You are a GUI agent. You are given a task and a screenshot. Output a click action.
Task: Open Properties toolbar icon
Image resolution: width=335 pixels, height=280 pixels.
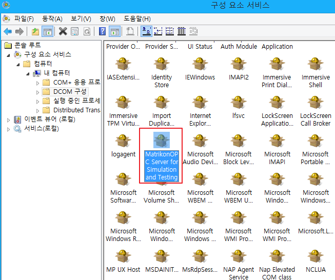pyautogui.click(x=74, y=32)
